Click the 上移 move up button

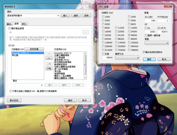coord(49,64)
